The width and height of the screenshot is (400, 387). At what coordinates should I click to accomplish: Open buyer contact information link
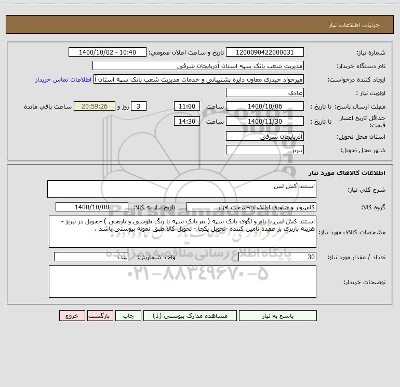(63, 79)
